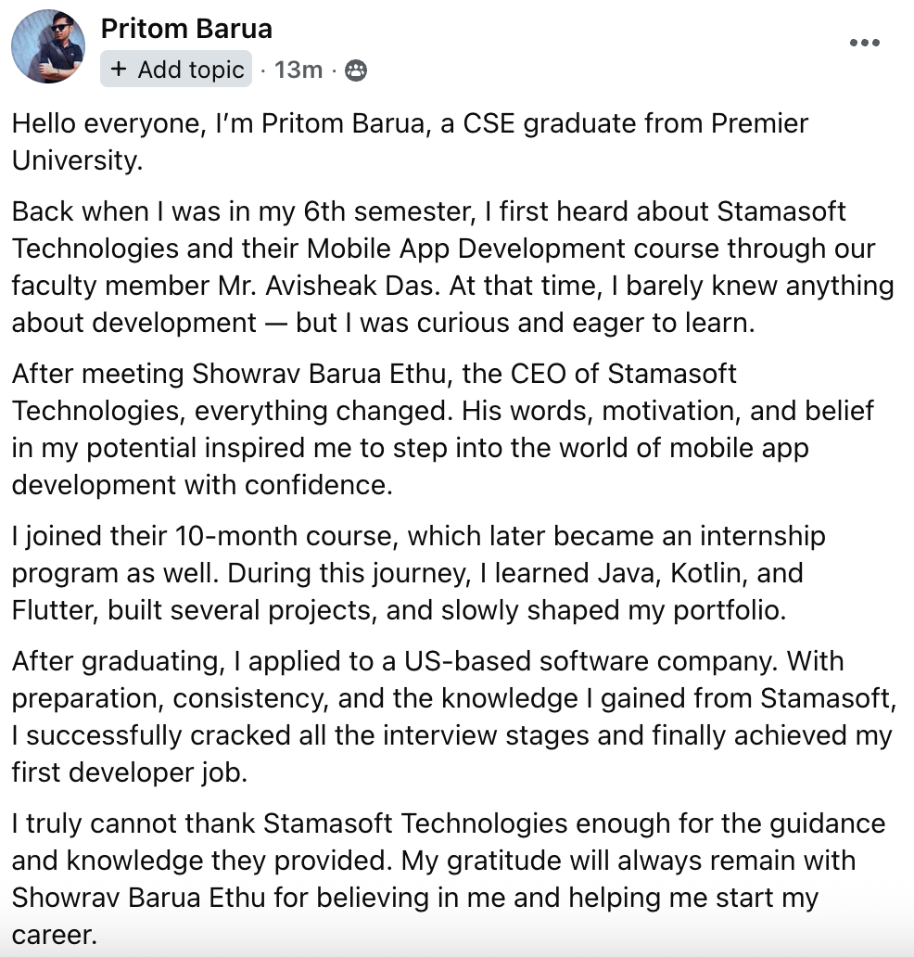914x957 pixels.
Task: Open the Pritom Barua author name link
Action: pyautogui.click(x=186, y=29)
